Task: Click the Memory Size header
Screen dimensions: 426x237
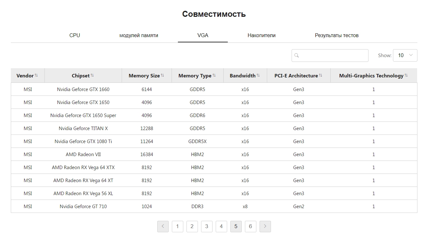Action: (x=147, y=76)
